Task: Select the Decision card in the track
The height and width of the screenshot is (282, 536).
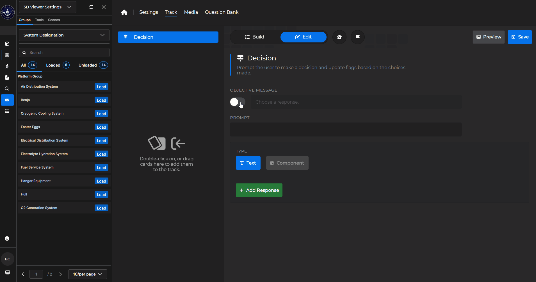Action: [x=168, y=37]
